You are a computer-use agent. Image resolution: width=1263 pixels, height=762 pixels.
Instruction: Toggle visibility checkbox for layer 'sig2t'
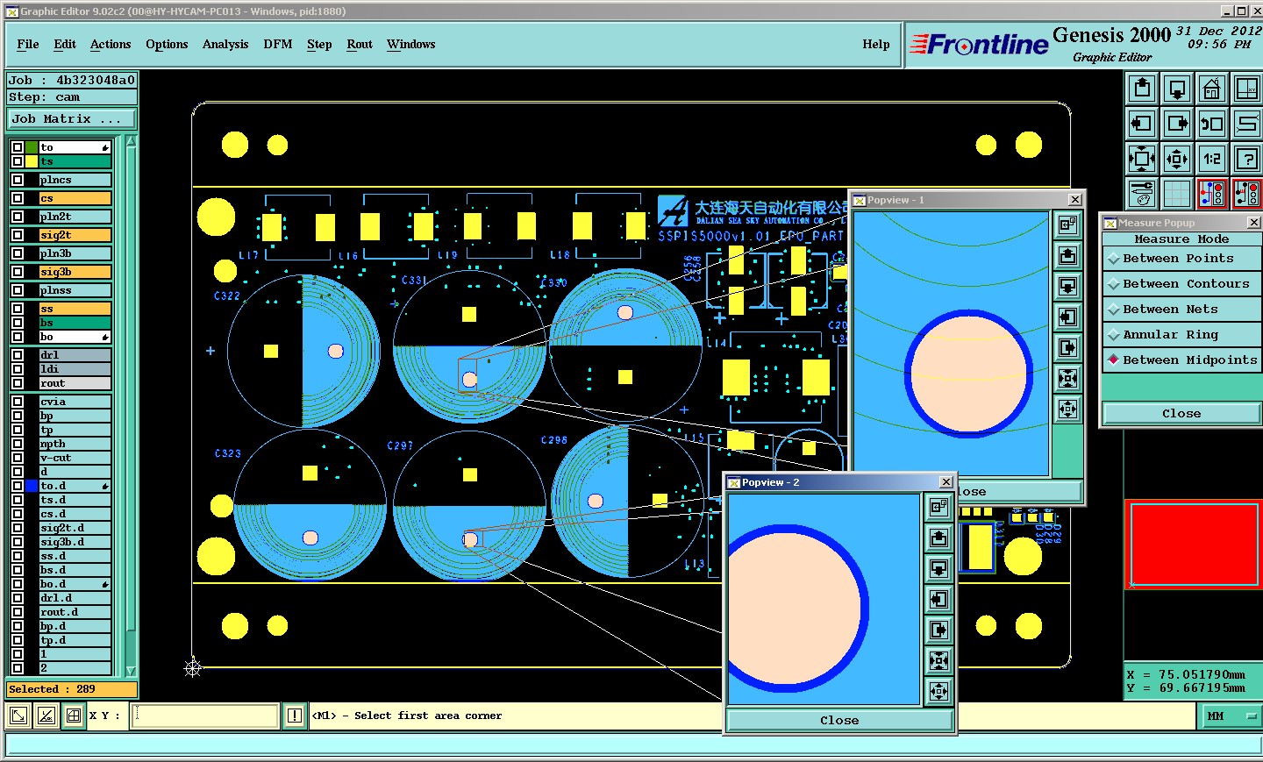[x=17, y=235]
